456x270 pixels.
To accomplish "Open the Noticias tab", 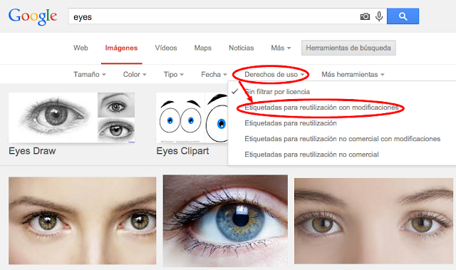I will (241, 48).
